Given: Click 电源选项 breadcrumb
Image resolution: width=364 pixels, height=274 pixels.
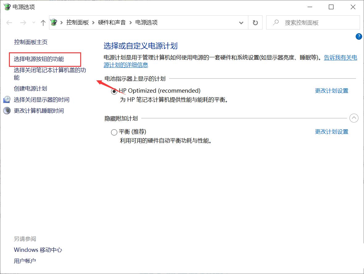Looking at the screenshot, I should pyautogui.click(x=146, y=22).
